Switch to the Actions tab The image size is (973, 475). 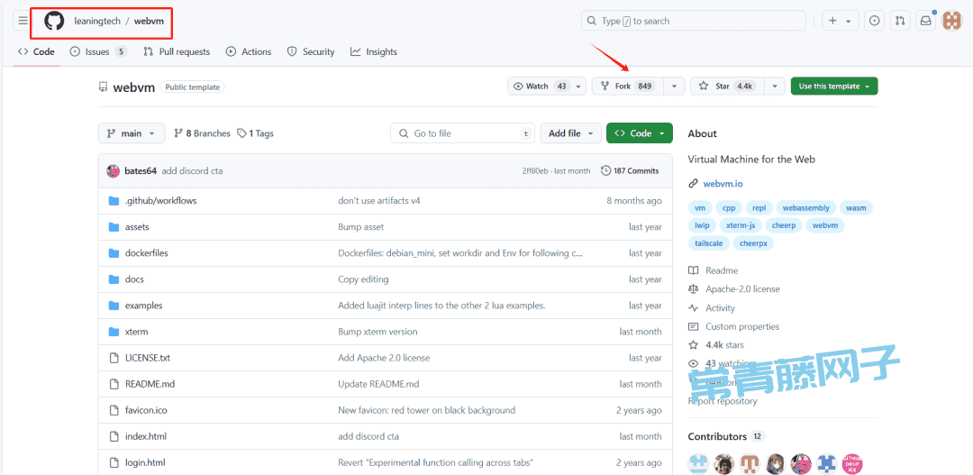(249, 51)
